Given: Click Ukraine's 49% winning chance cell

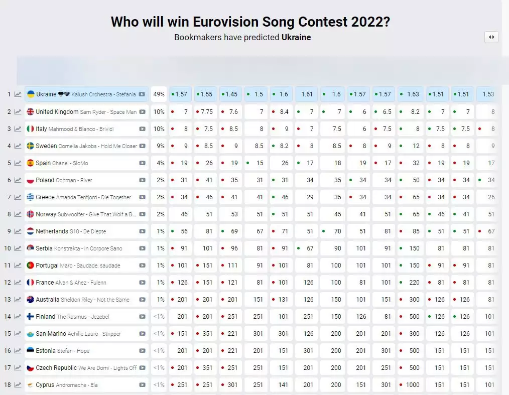Looking at the screenshot, I should [x=159, y=94].
